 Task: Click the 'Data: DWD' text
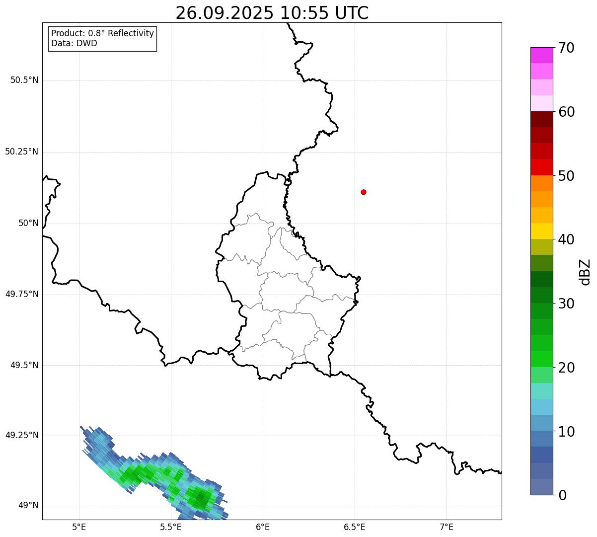pos(74,43)
